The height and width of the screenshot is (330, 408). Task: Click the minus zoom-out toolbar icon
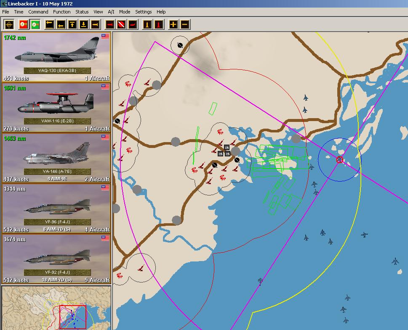pos(184,24)
